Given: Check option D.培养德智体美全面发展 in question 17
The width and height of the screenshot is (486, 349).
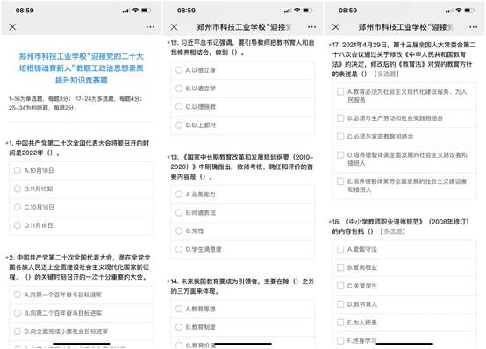Looking at the screenshot, I should pos(404,159).
